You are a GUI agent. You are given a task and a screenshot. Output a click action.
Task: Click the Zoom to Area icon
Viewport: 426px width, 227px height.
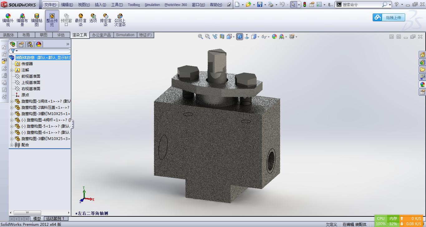click(208, 36)
